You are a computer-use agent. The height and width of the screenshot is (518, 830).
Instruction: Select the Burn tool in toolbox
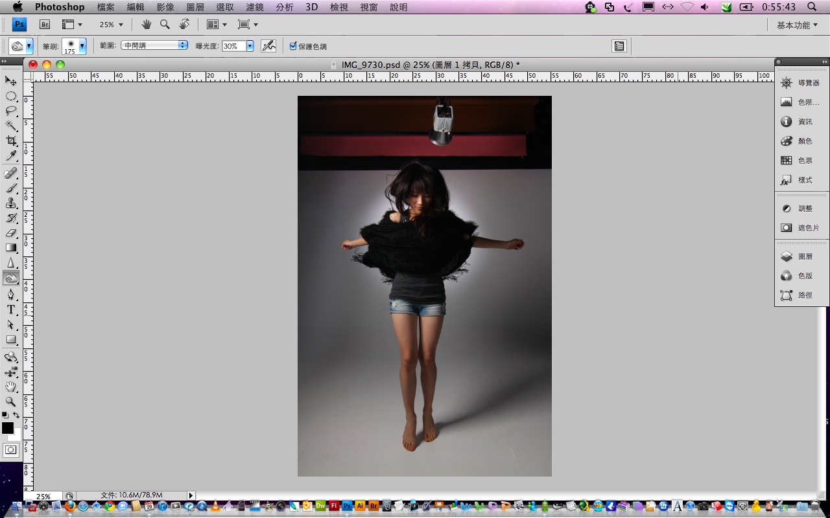11,278
